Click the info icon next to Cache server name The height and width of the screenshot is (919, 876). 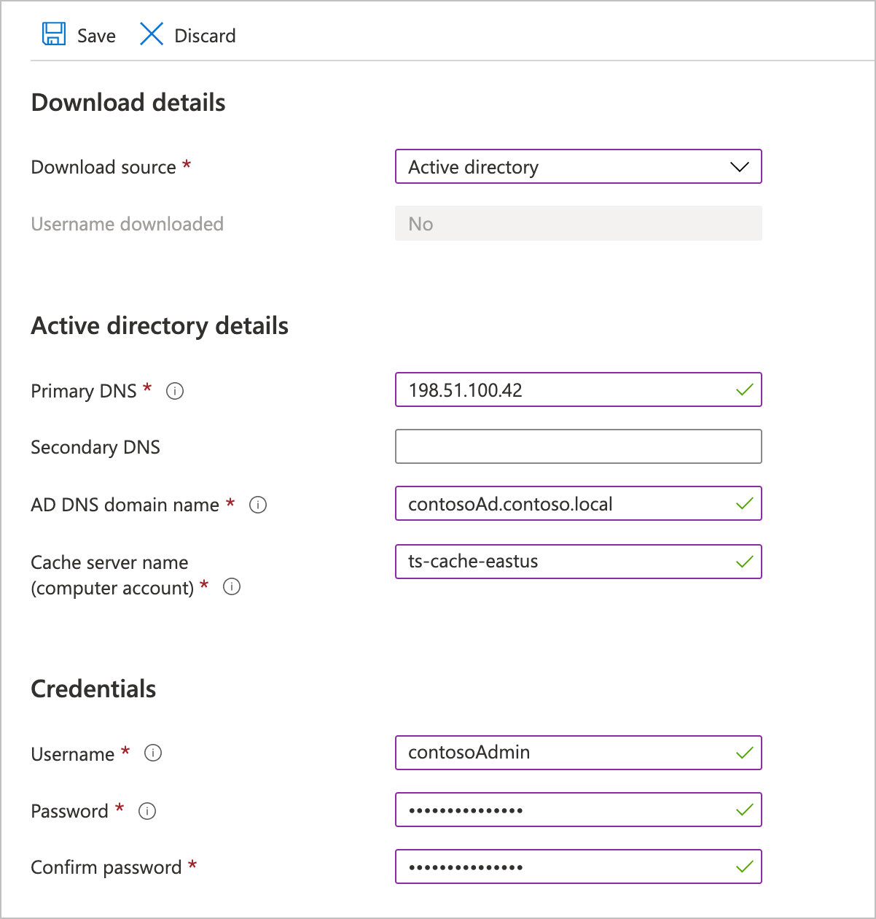coord(231,586)
